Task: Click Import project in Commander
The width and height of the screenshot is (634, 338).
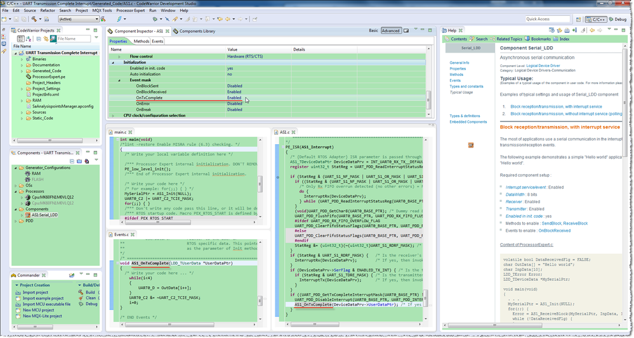Action: pyautogui.click(x=34, y=292)
